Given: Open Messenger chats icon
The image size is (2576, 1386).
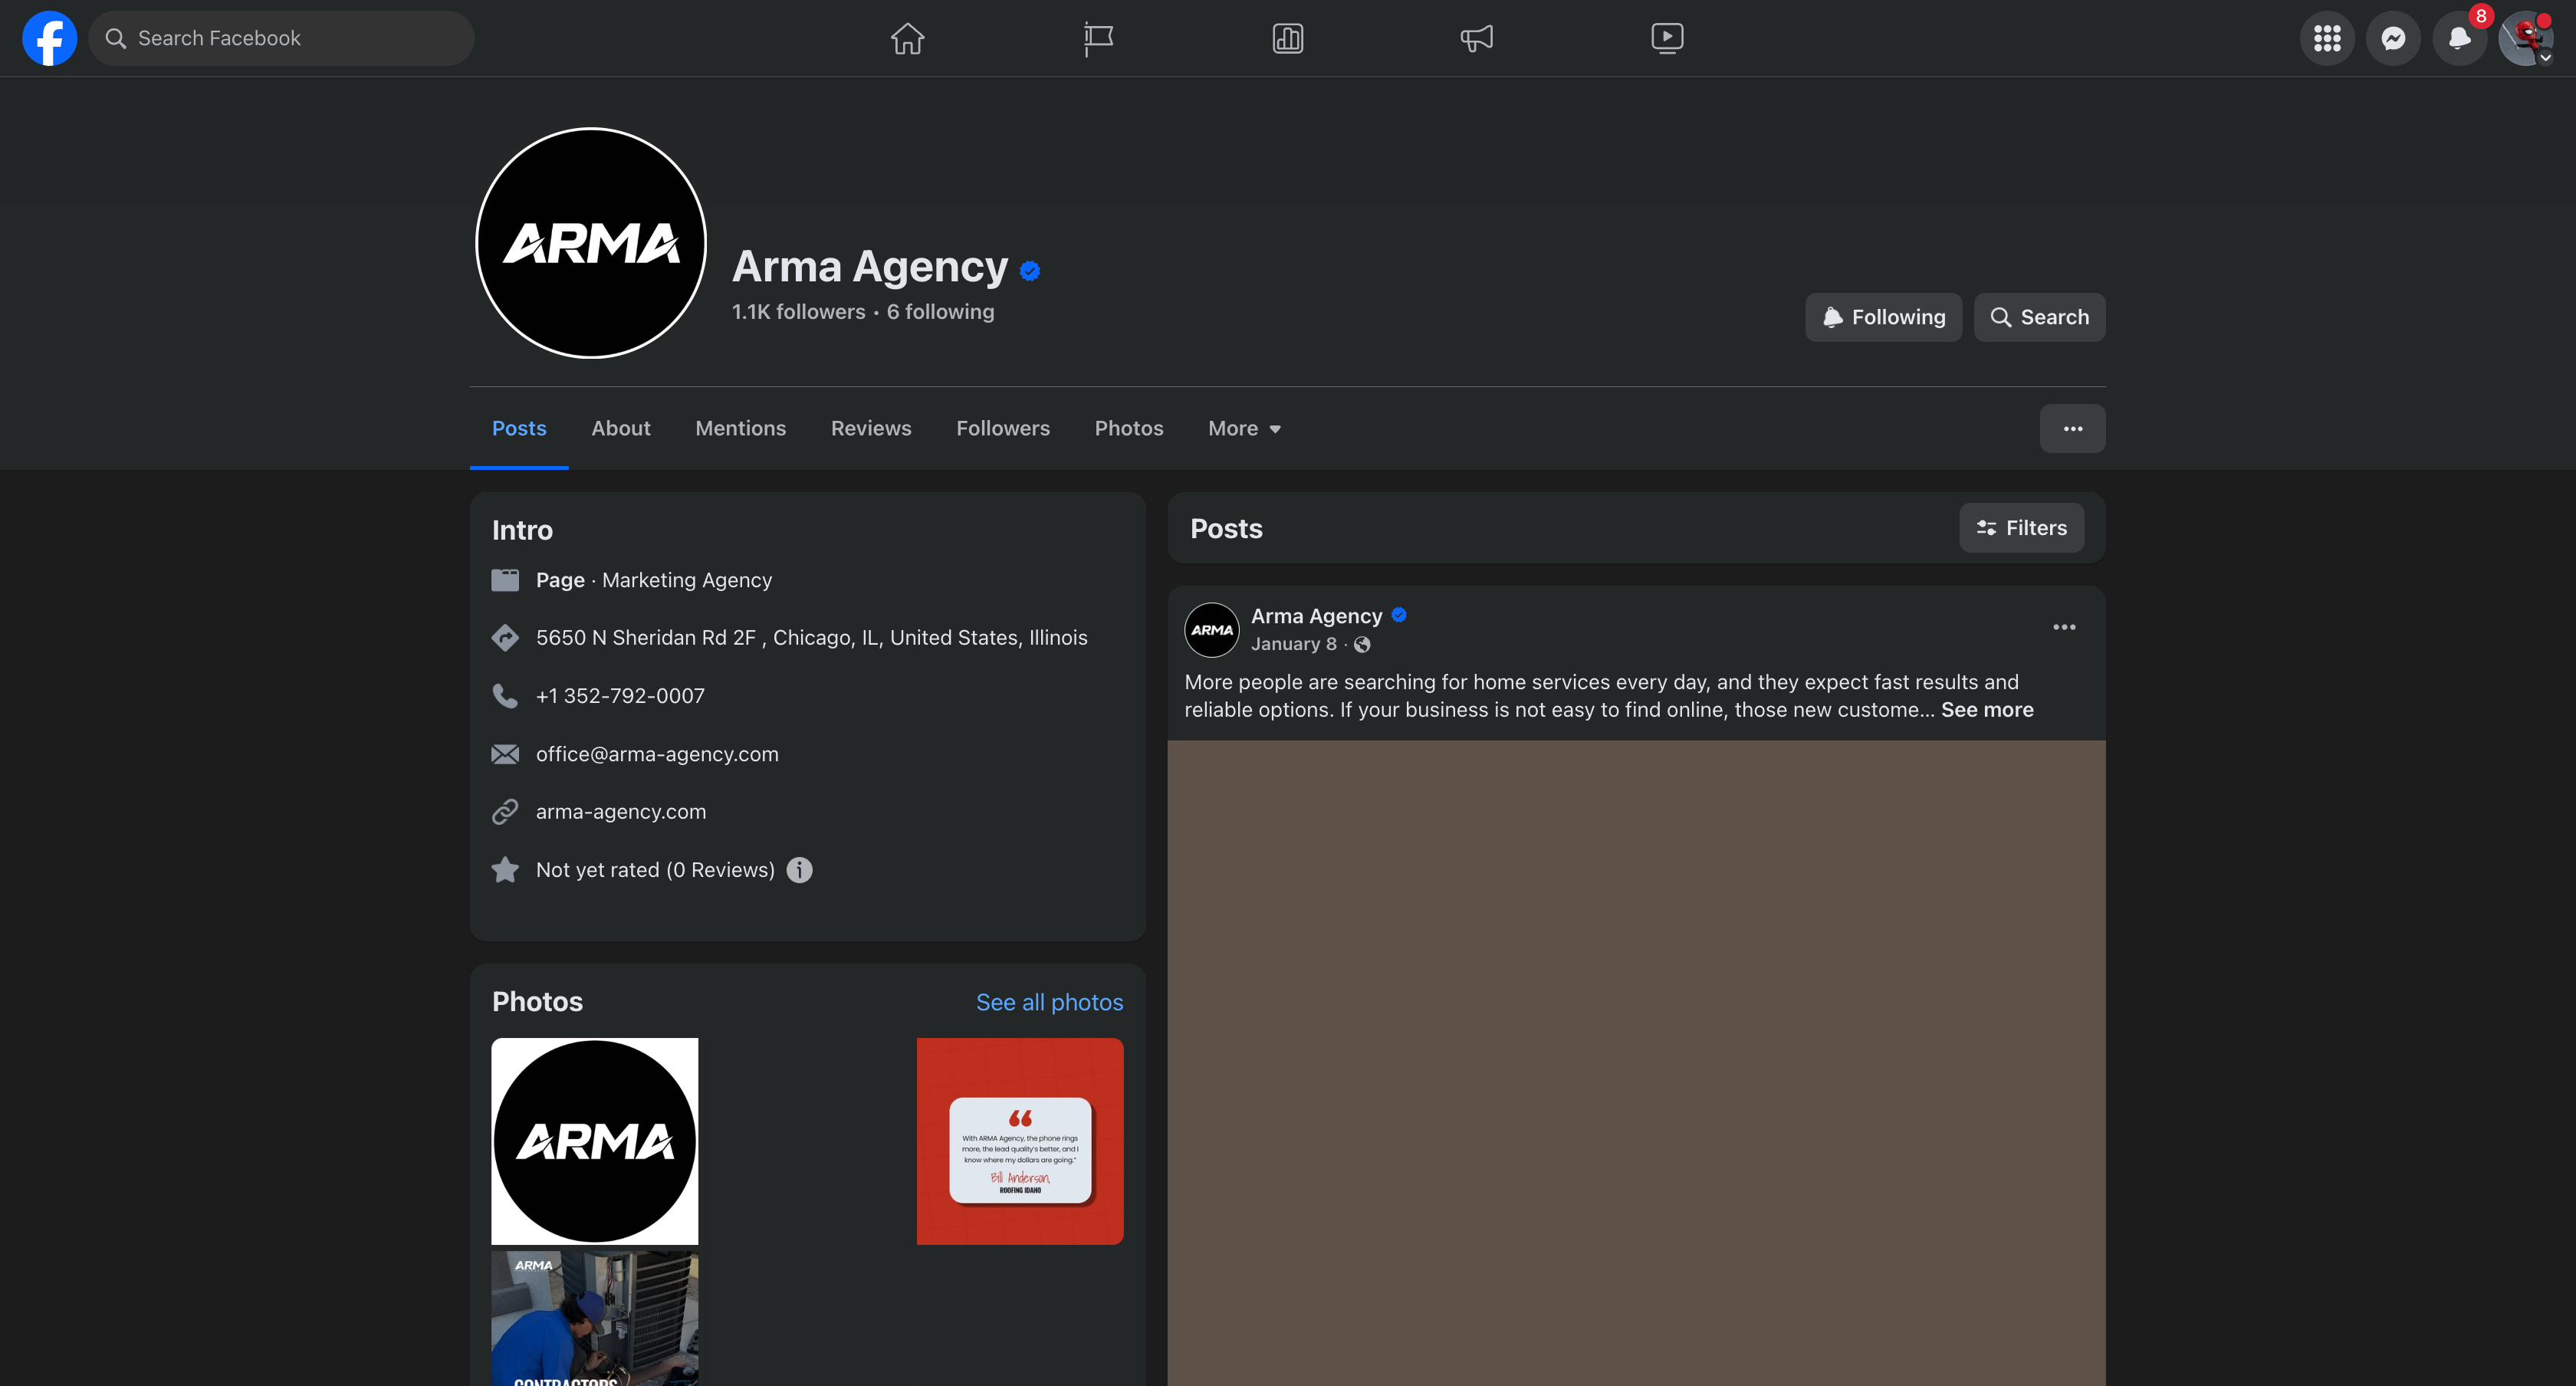Looking at the screenshot, I should 2393,38.
